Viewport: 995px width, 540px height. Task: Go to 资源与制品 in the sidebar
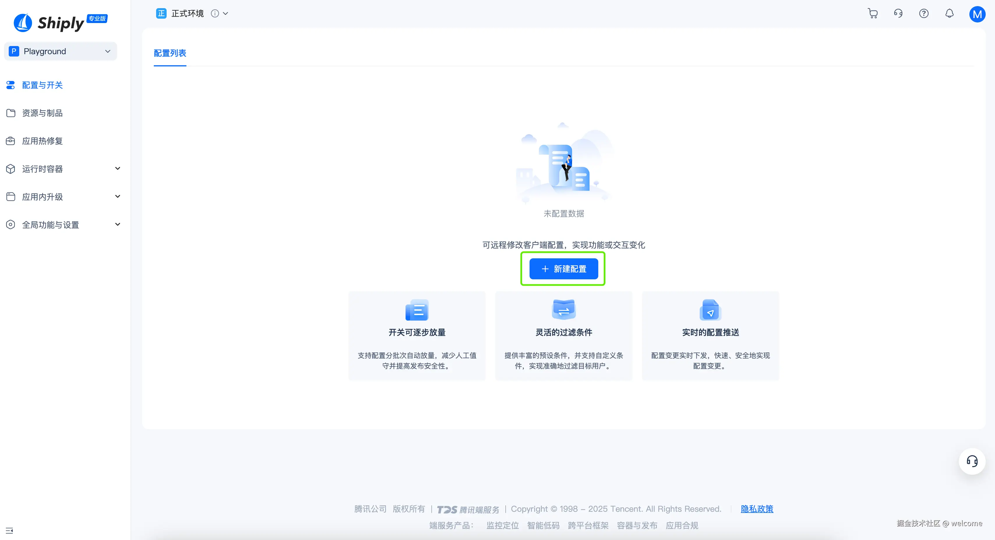point(43,113)
